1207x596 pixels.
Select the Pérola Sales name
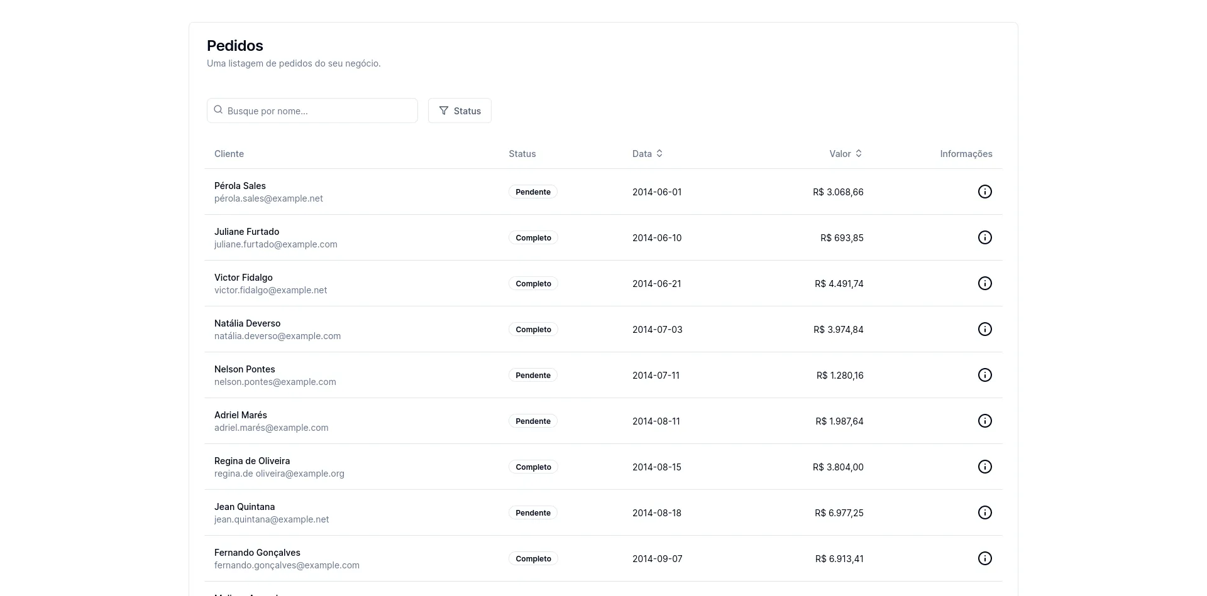pos(240,186)
